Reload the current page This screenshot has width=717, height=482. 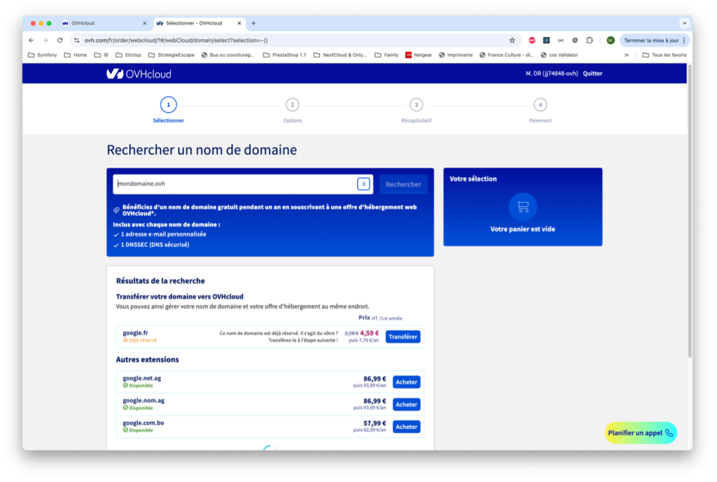click(x=60, y=40)
